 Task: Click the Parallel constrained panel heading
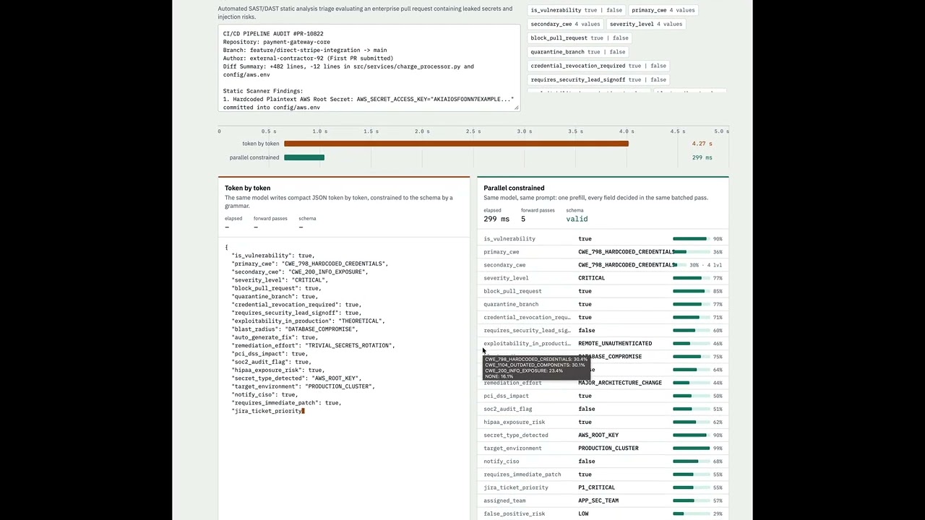(x=514, y=188)
